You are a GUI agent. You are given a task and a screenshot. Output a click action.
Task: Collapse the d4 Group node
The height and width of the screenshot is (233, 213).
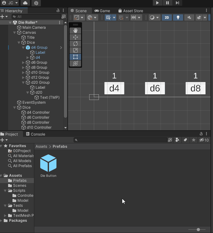pyautogui.click(x=23, y=47)
